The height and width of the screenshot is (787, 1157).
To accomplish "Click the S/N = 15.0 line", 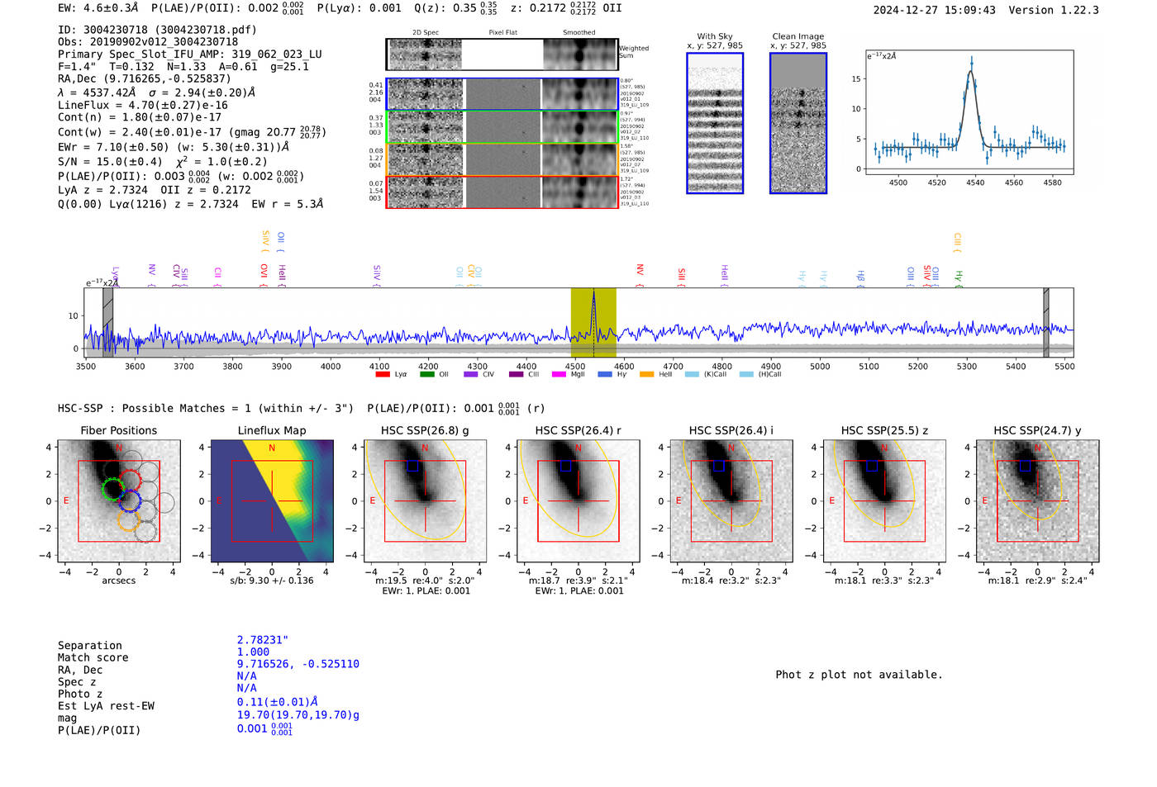I will [163, 162].
